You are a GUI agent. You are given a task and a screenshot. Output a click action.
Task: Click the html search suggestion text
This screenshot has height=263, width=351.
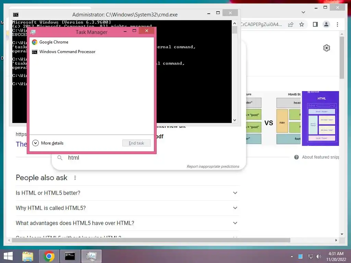click(74, 158)
